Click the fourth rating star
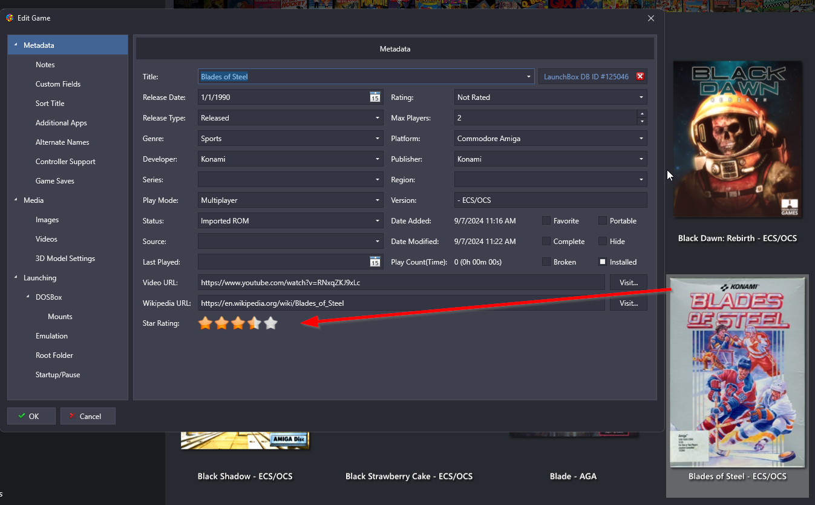The image size is (815, 505). point(255,323)
